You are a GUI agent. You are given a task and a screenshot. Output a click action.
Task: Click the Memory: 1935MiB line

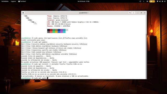(58, 26)
